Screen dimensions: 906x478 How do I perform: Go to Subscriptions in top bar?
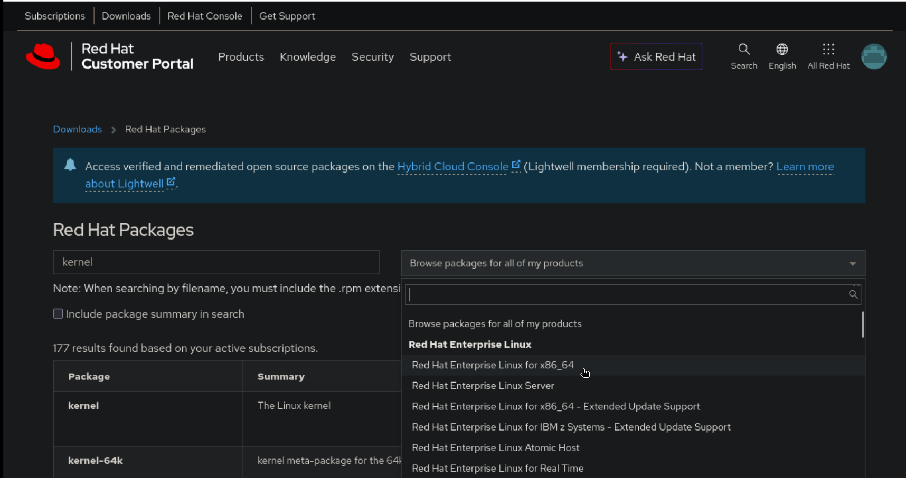pyautogui.click(x=55, y=16)
